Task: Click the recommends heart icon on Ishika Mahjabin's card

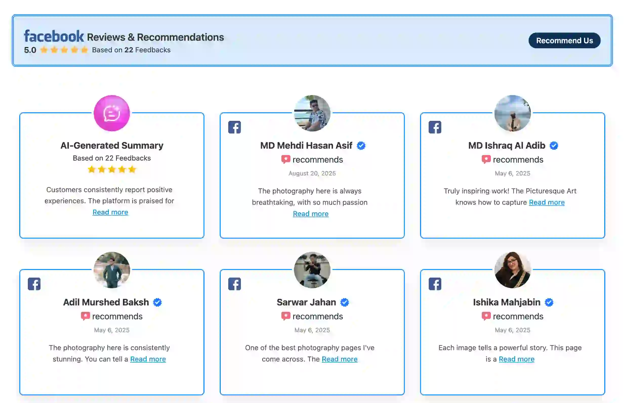Action: 487,316
